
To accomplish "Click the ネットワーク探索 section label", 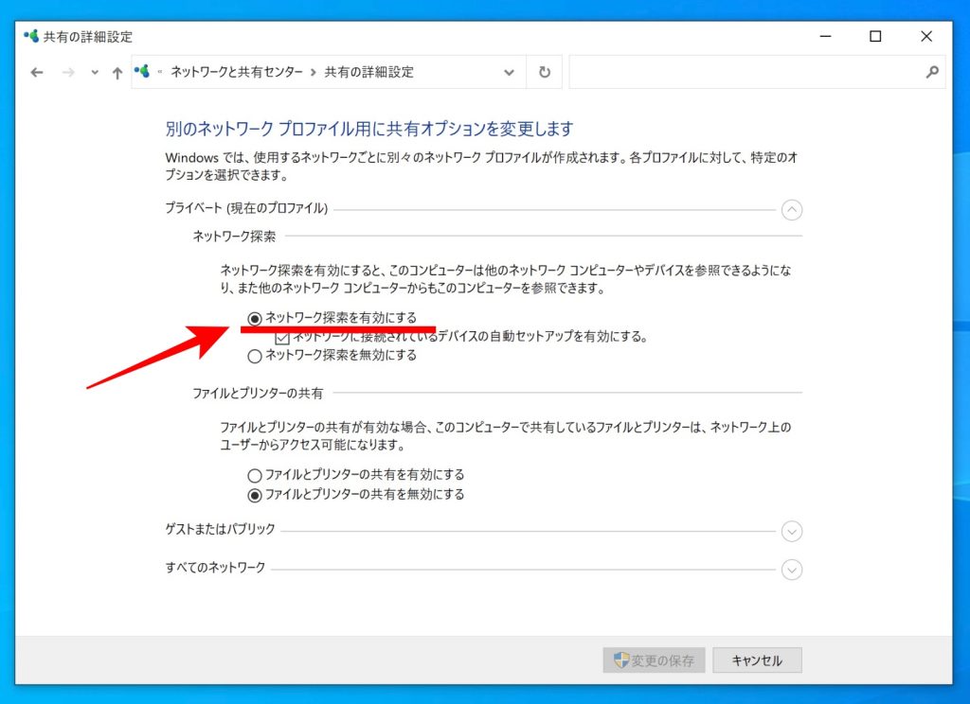I will tap(234, 237).
